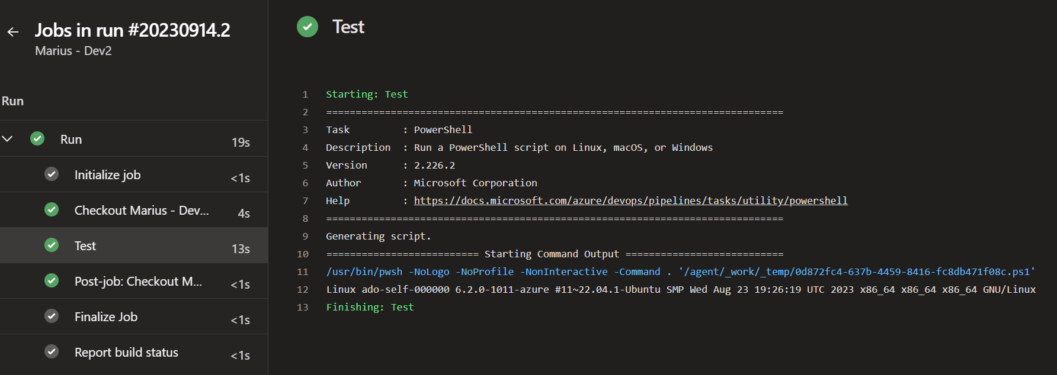The width and height of the screenshot is (1057, 375).
Task: Collapse the Run job chevron
Action: 8,139
